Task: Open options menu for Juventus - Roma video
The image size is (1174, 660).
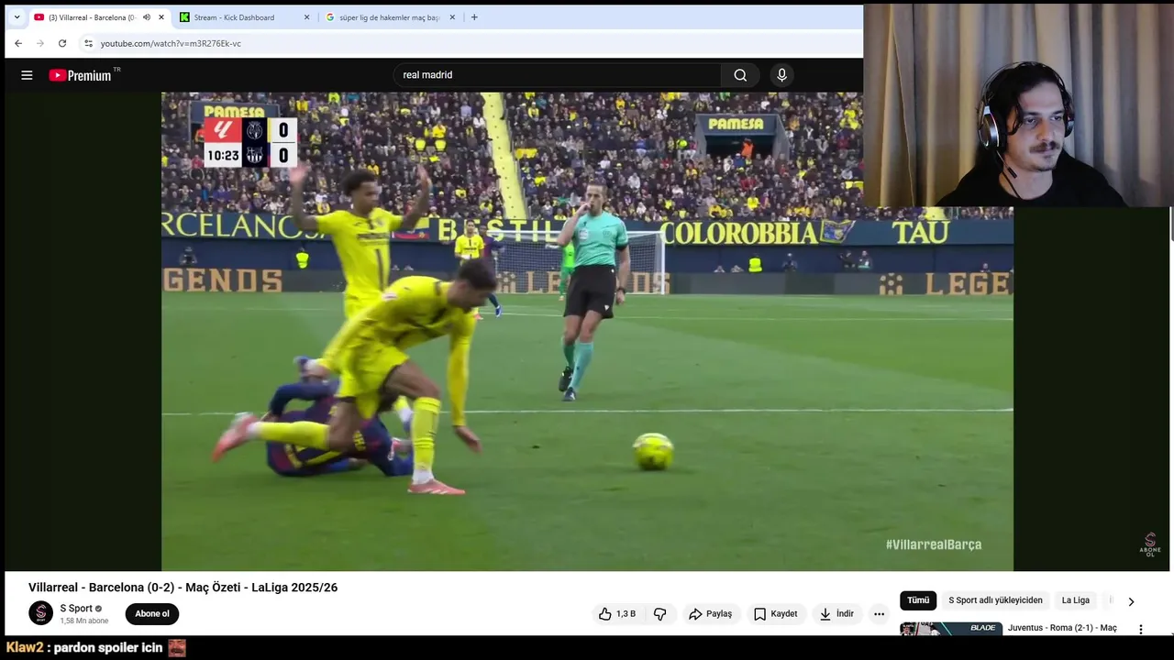Action: point(1141,630)
